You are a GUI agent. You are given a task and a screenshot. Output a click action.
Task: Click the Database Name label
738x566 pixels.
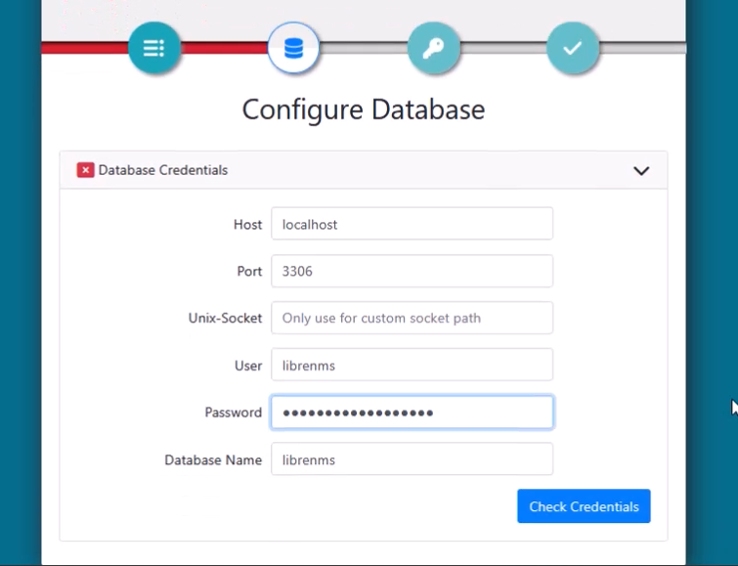(x=213, y=459)
